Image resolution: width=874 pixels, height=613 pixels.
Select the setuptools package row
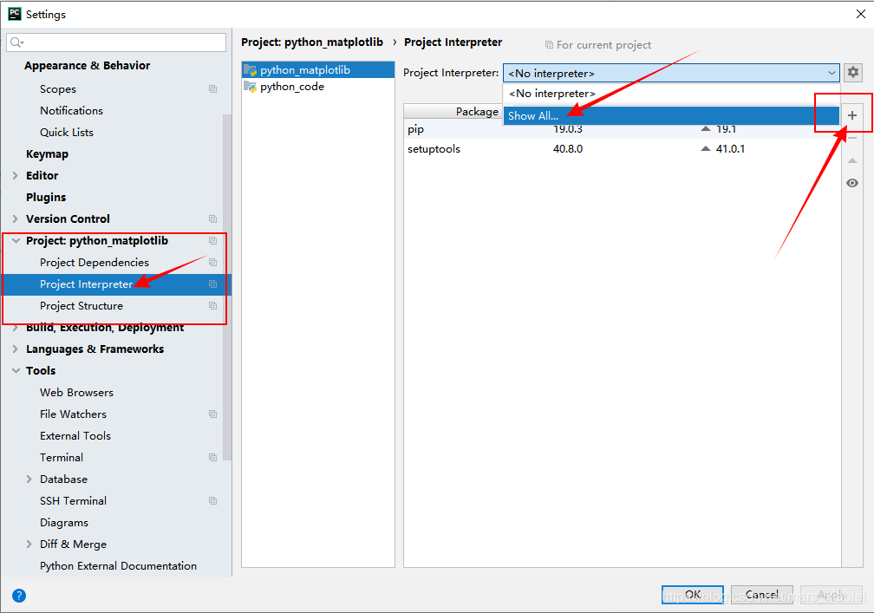pos(622,149)
